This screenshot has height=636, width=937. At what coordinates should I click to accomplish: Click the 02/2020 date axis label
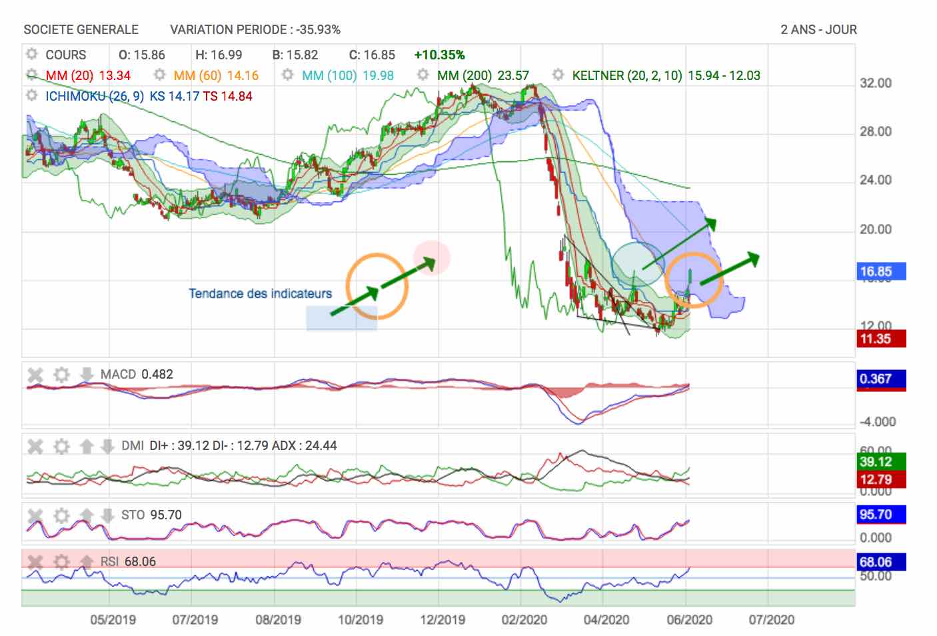click(x=524, y=619)
